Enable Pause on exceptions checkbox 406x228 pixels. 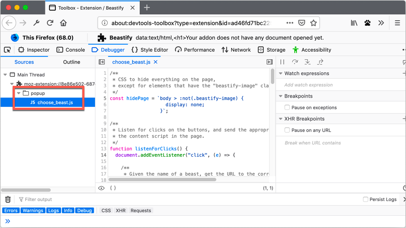287,107
